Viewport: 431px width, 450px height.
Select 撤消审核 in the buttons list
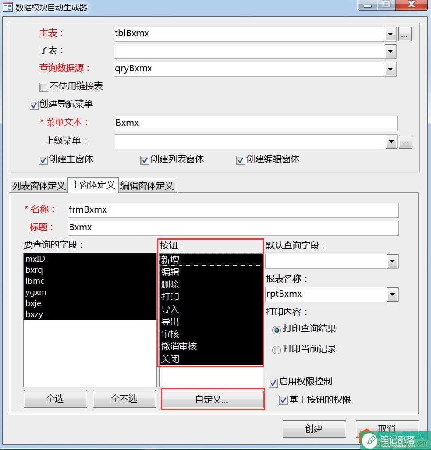[211, 346]
